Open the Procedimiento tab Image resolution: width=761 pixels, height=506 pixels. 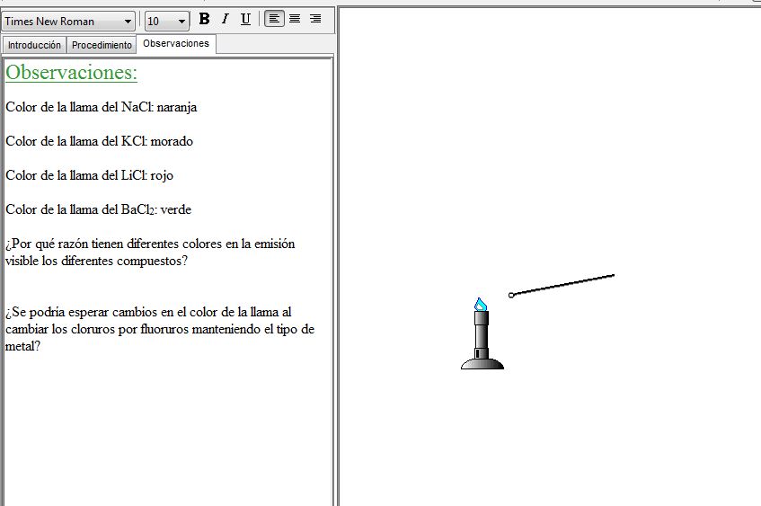(102, 45)
